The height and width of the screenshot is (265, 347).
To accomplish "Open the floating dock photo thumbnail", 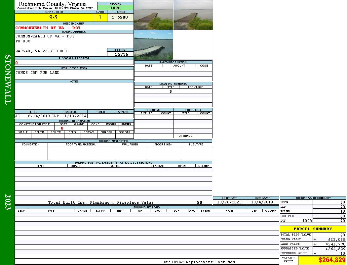I will coord(153,45).
